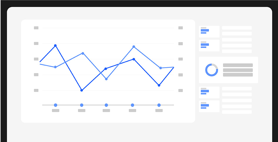Click the second dot on the x-axis
Viewport: 278px width, 142px height.
82,105
